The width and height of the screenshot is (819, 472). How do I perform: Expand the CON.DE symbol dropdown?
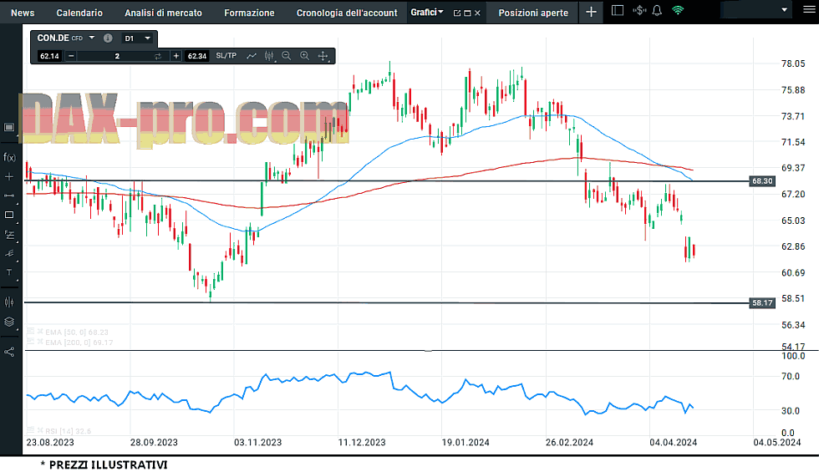tap(92, 38)
